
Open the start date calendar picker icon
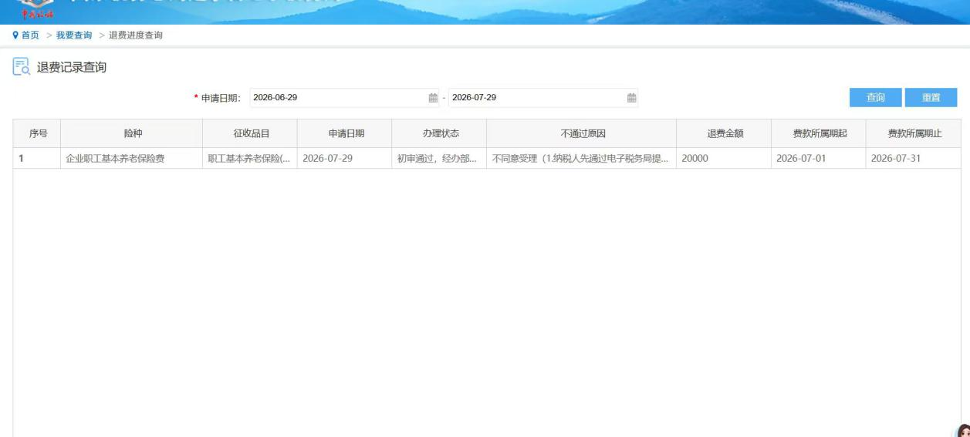(x=433, y=97)
